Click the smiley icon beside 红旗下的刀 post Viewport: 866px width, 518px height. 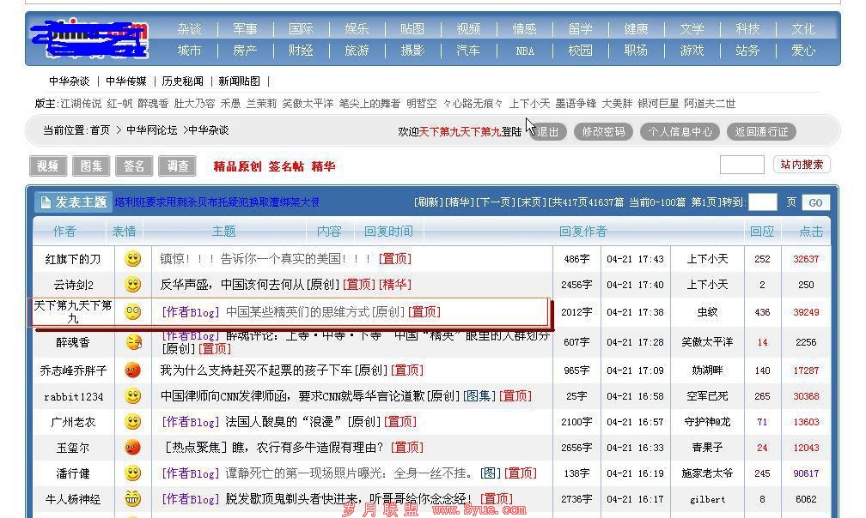coord(132,258)
